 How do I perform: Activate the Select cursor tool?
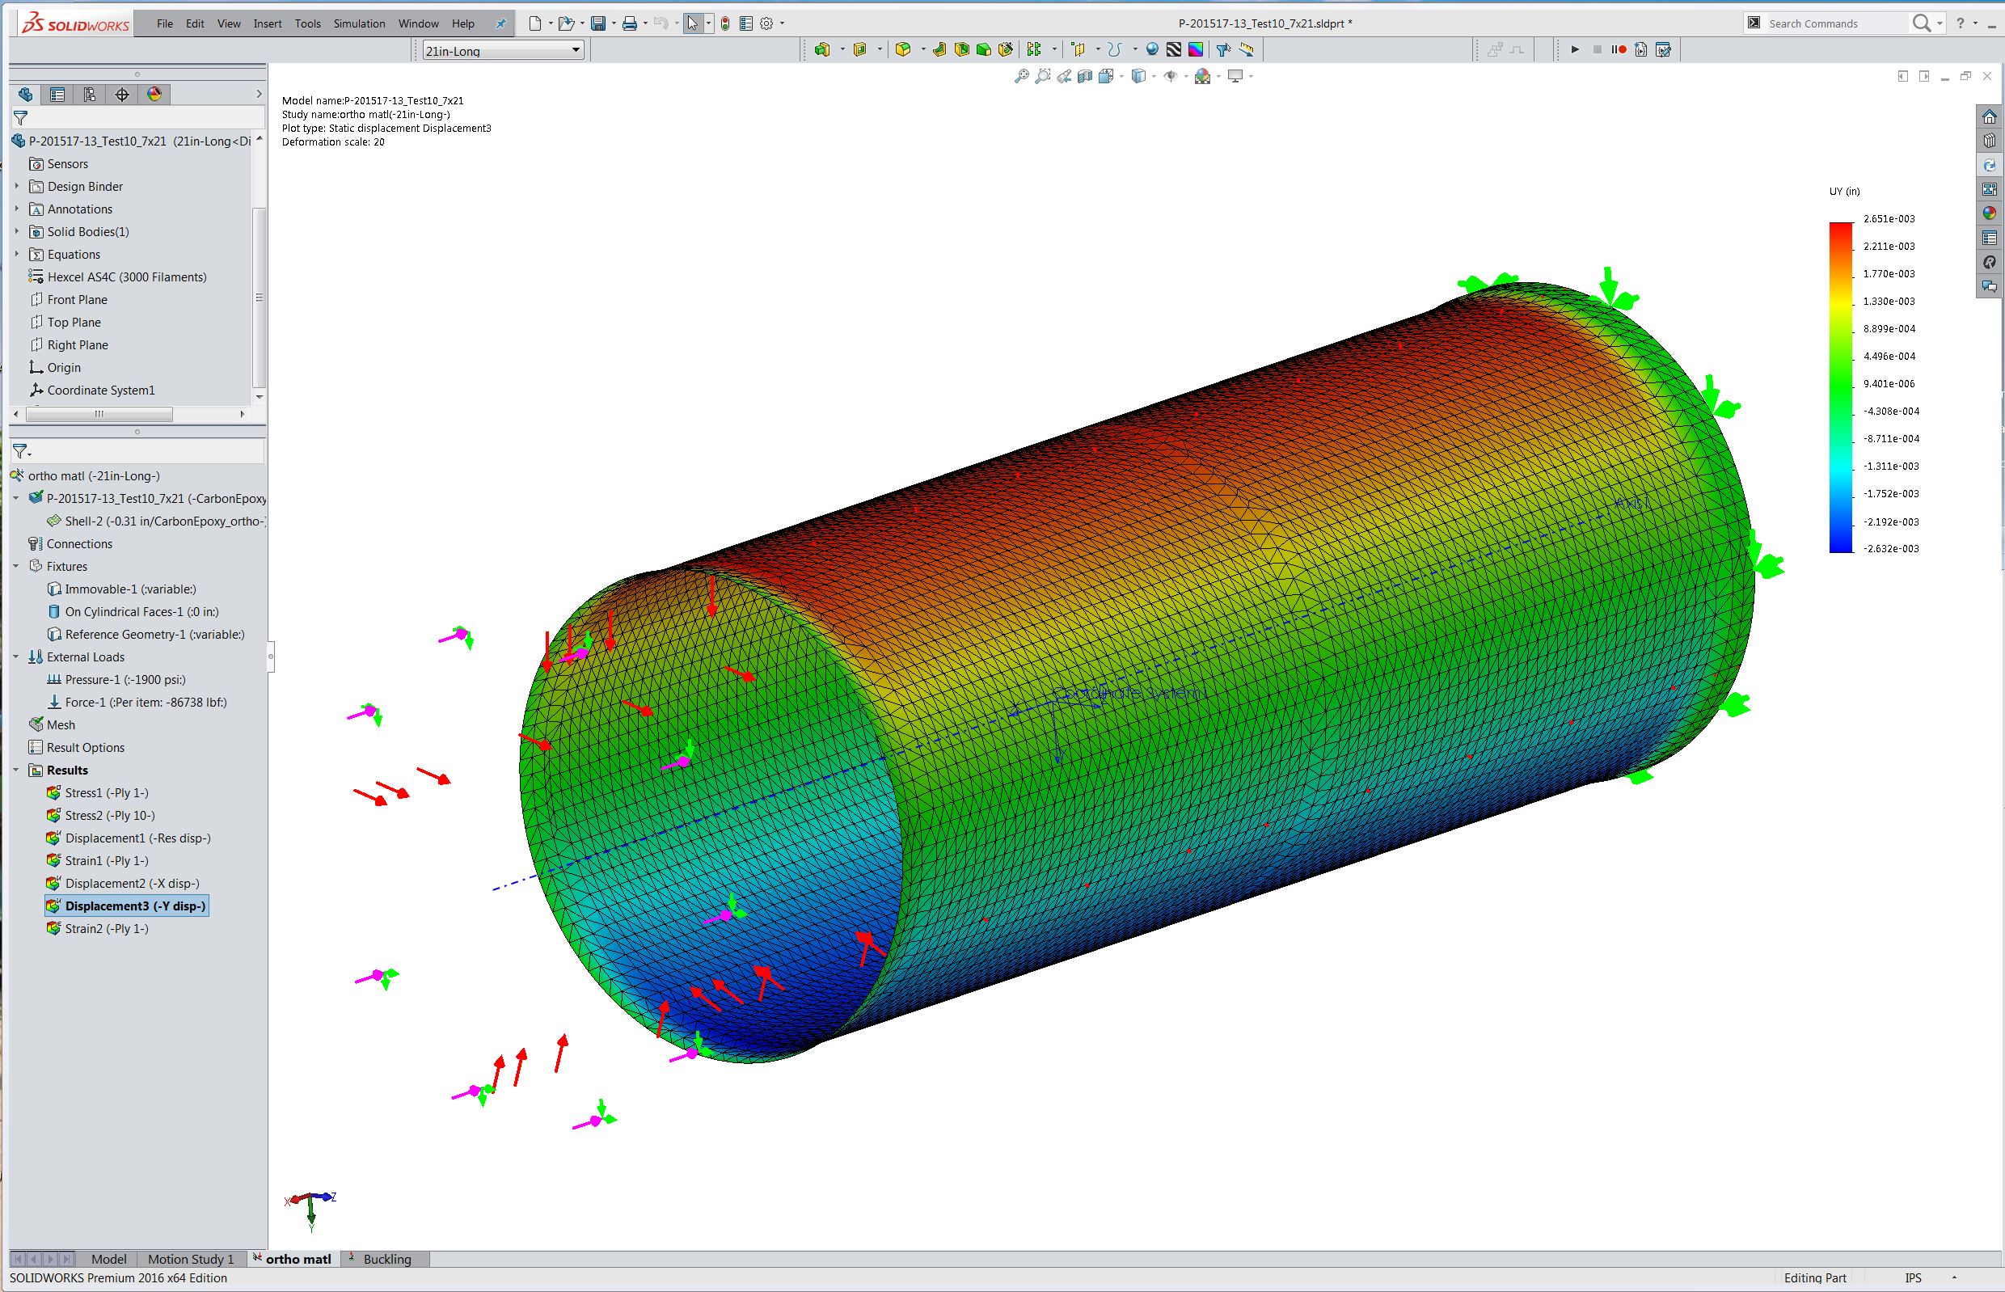[692, 23]
